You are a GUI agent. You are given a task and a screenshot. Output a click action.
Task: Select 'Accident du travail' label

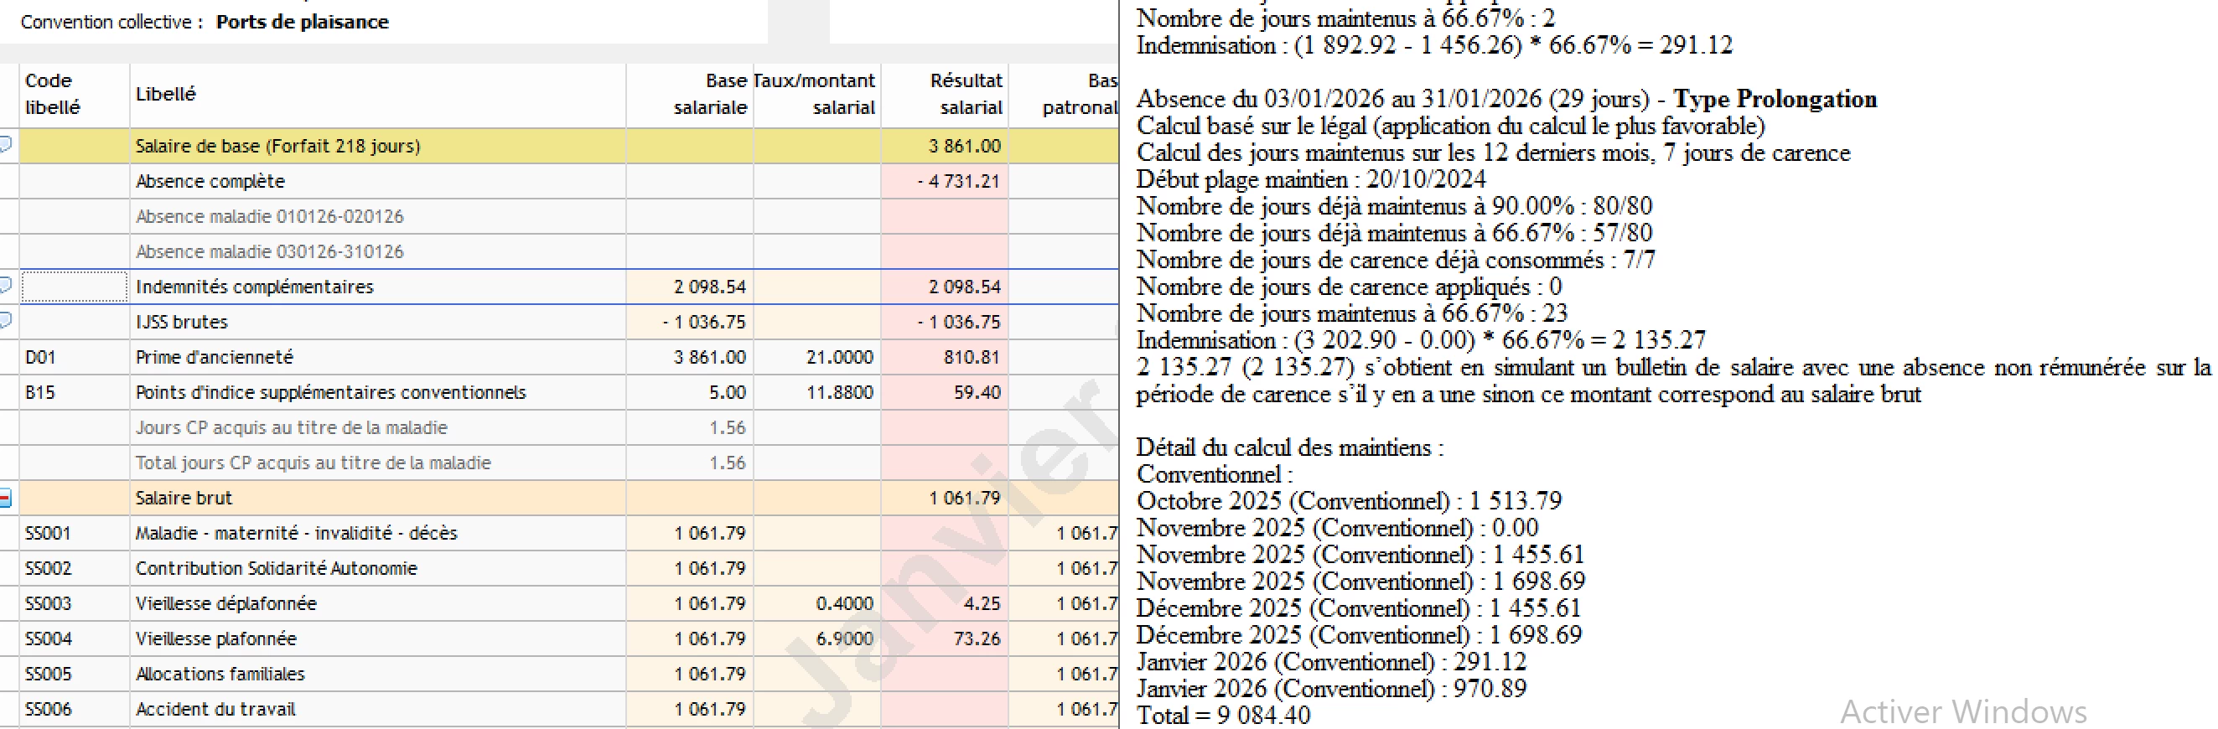[215, 710]
